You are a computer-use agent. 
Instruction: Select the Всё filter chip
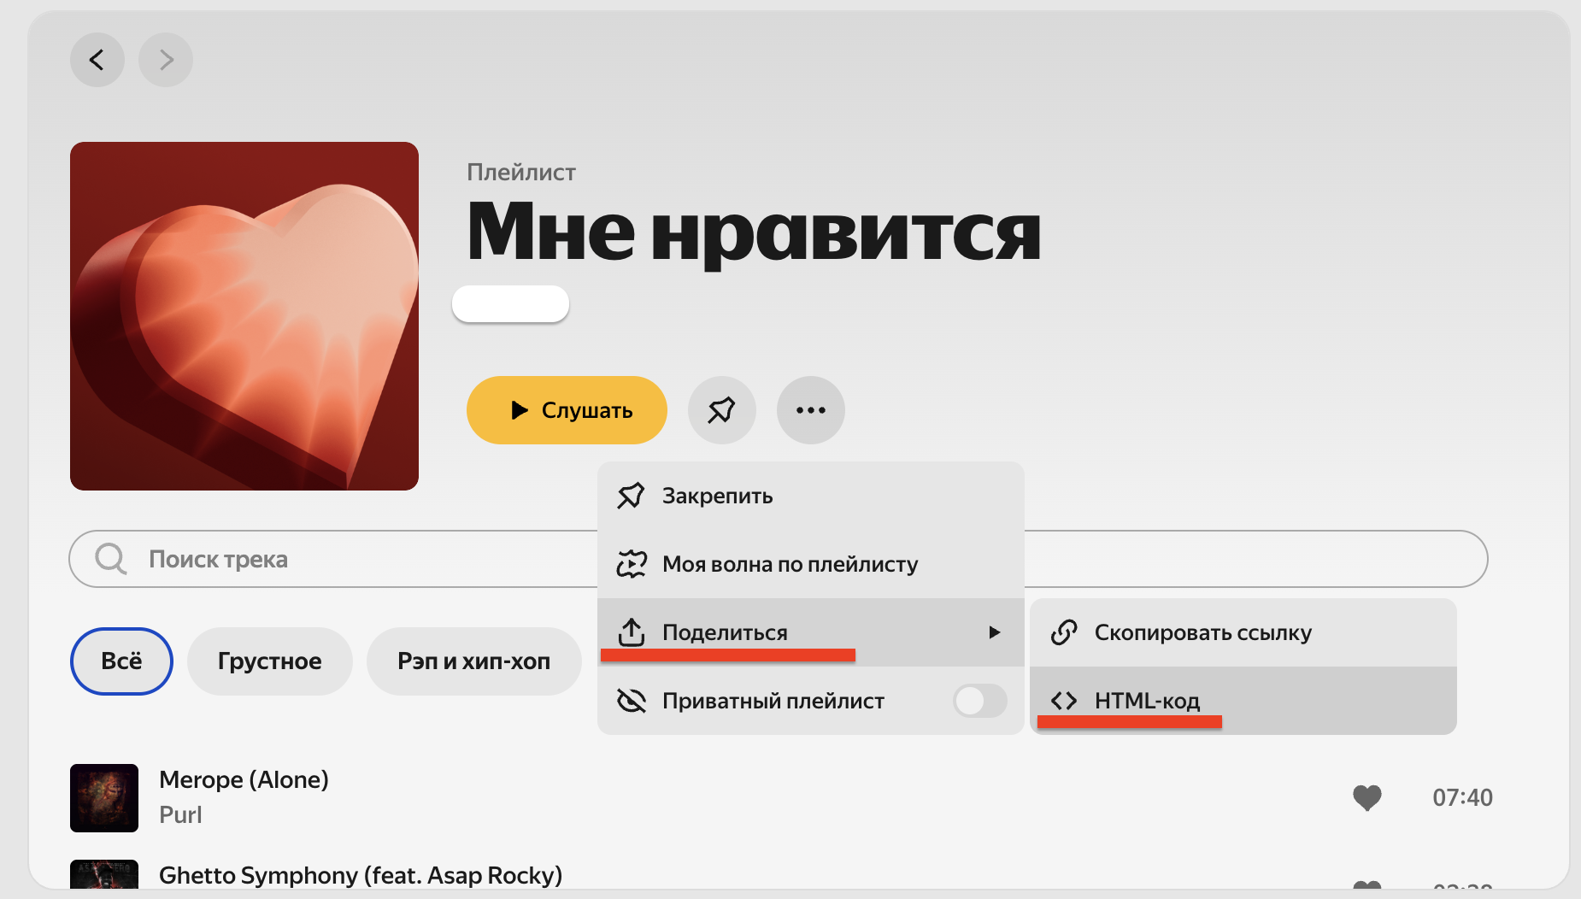coord(121,661)
